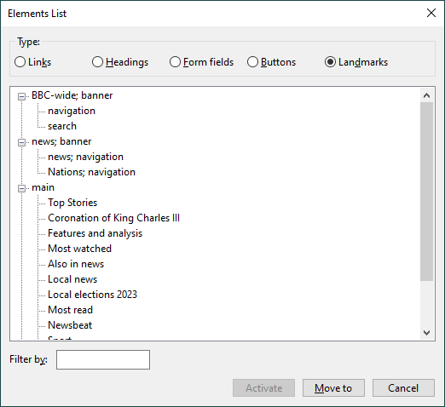Screen dimensions: 445x407
Task: Select the main landmark
Action: tap(43, 187)
